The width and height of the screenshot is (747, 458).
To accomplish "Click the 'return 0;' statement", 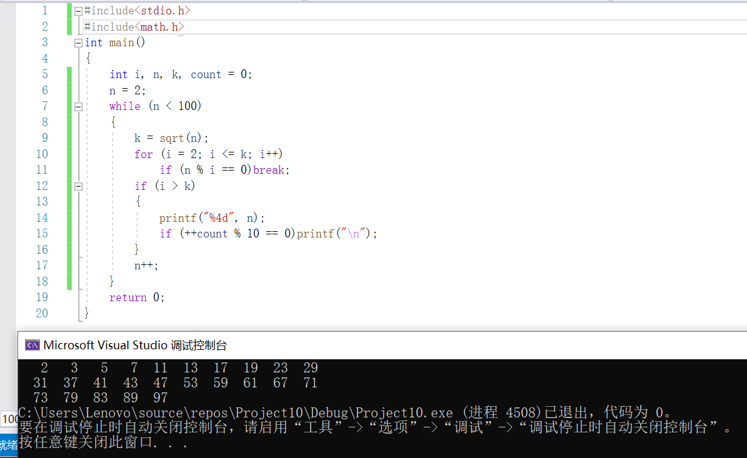I will 137,297.
